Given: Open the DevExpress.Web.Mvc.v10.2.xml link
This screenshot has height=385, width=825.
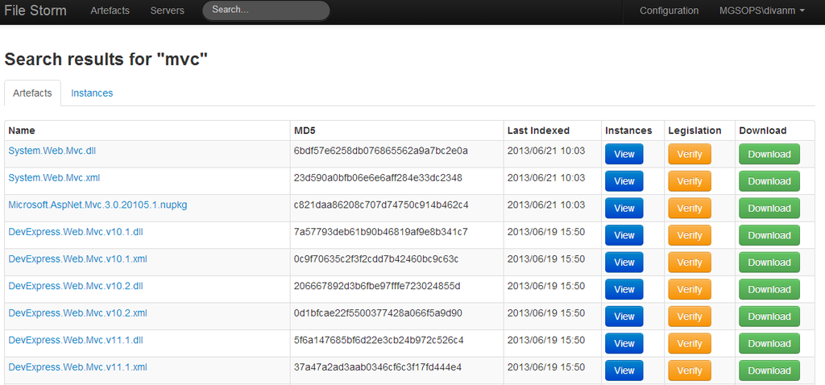Looking at the screenshot, I should coord(78,313).
